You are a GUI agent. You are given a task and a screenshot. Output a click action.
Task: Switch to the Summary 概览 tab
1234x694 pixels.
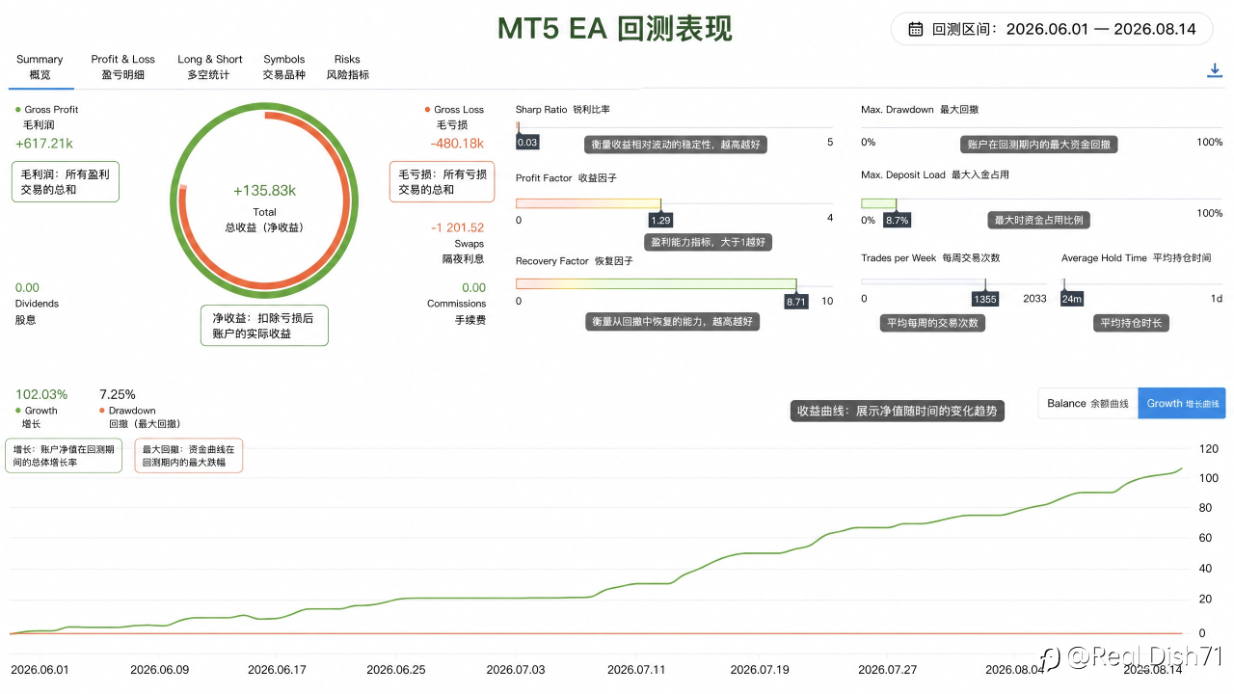(40, 67)
